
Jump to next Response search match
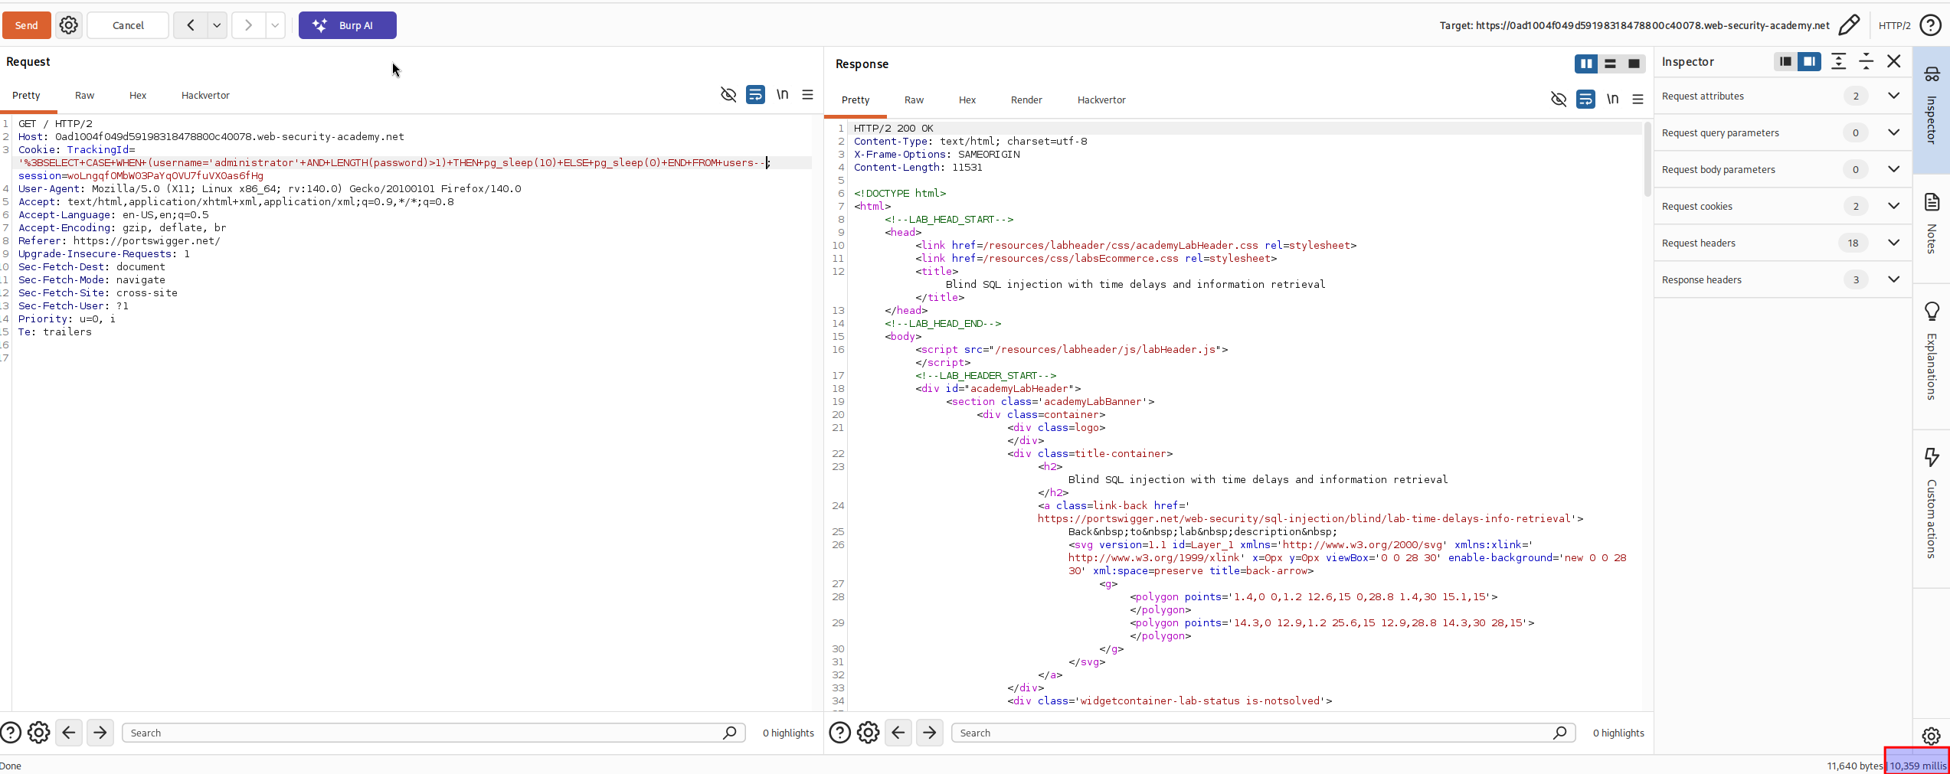click(930, 733)
